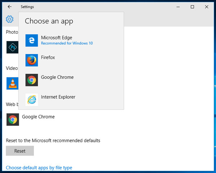Viewport: 216px width, 173px height.
Task: Click the Photoshop Express photo viewer icon
Action: click(x=12, y=47)
